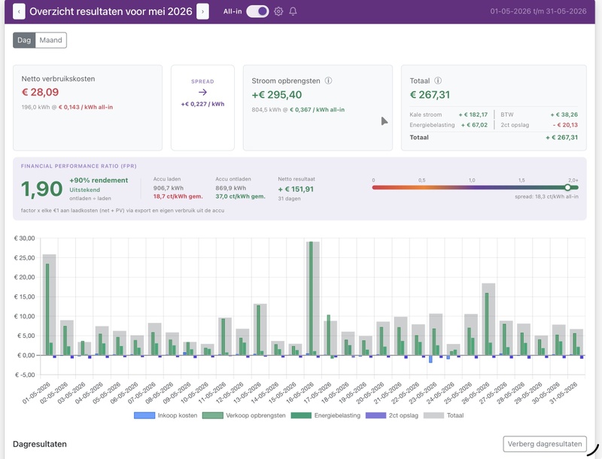Toggle Totaal legend entry in chart

(x=443, y=415)
